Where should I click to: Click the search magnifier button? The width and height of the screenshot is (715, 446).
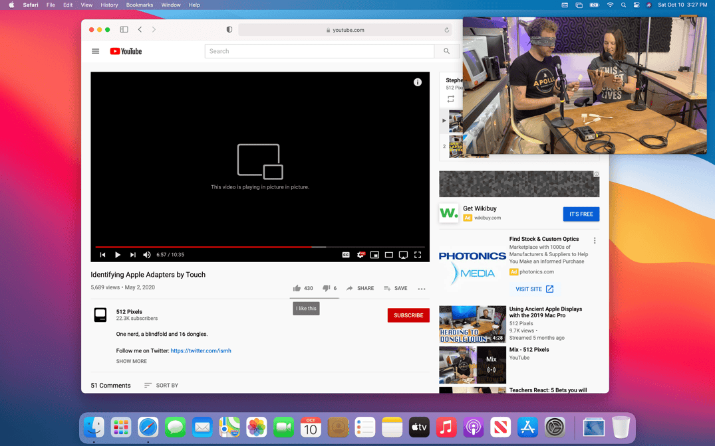(446, 51)
